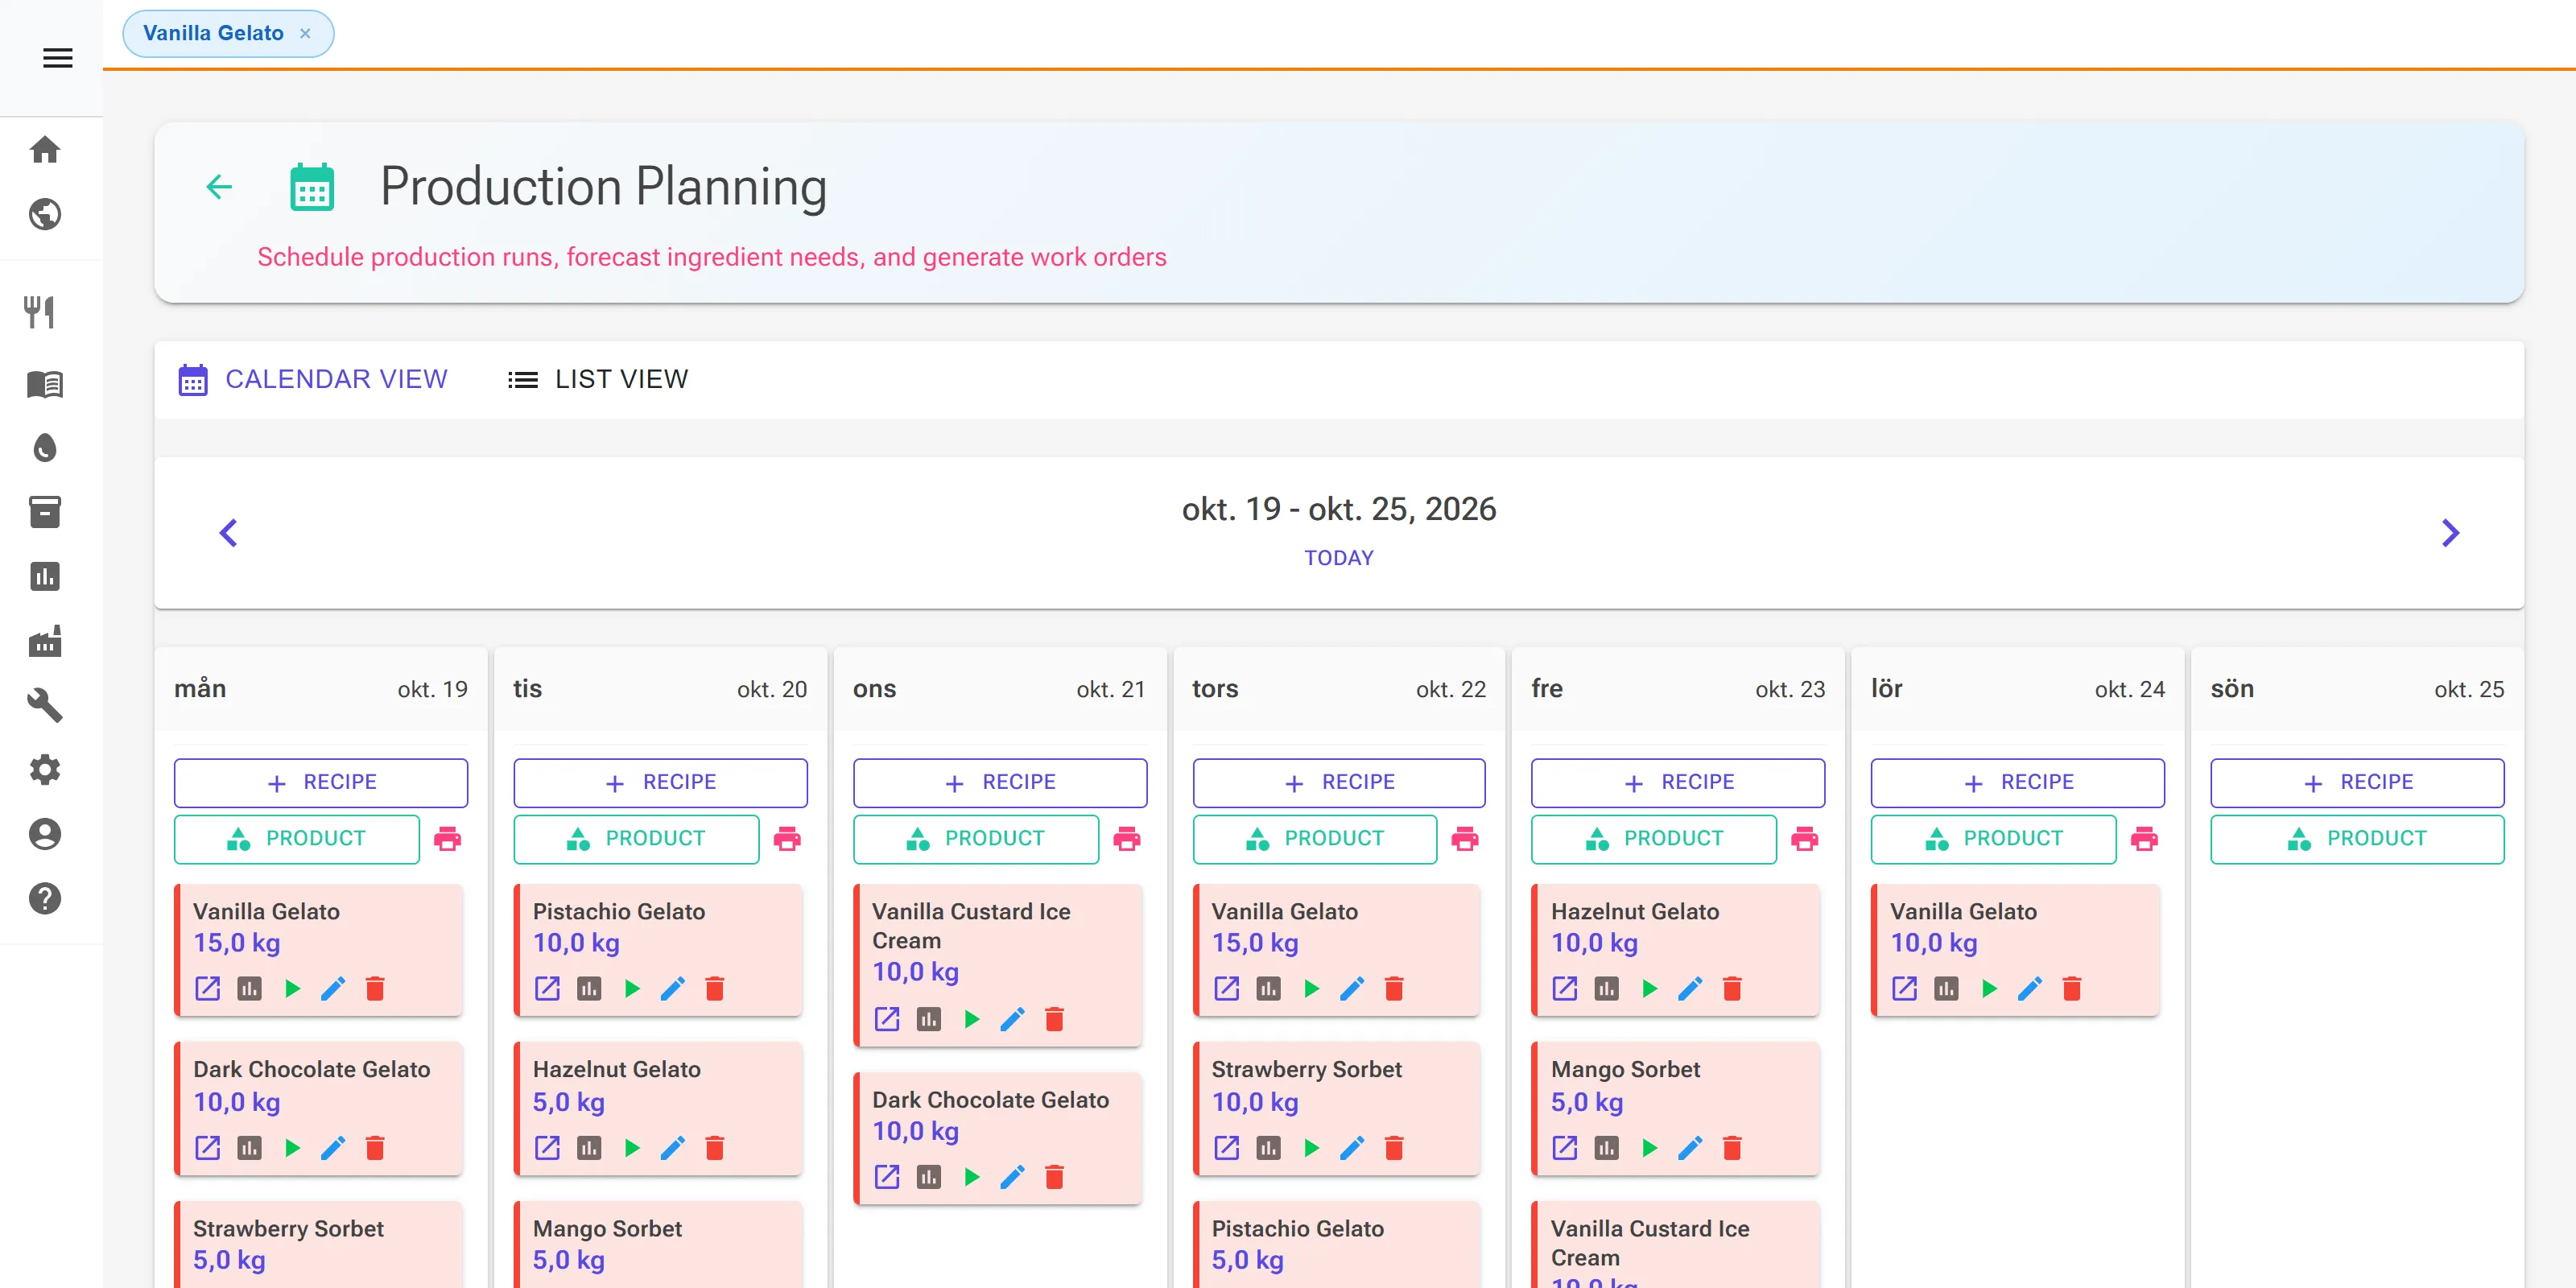Open the recipe book sidebar icon
2576x1288 pixels.
point(45,384)
